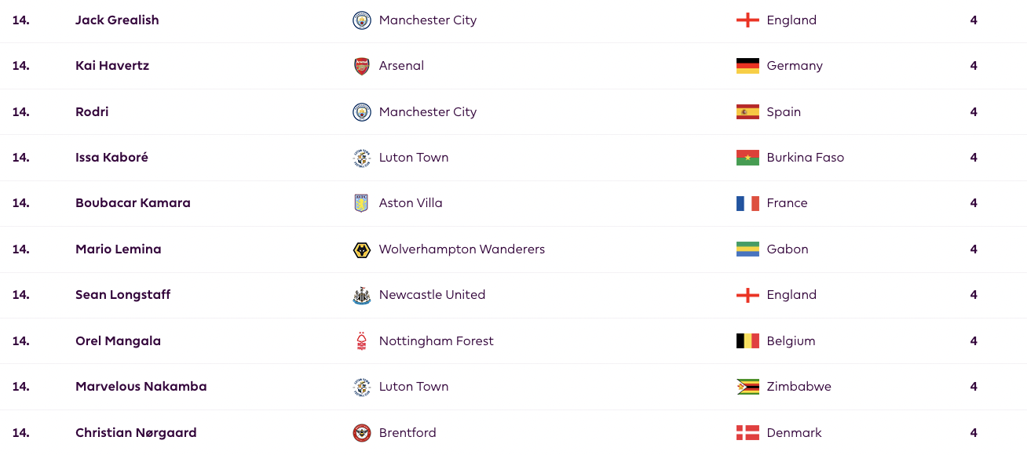Click the Newcastle United crest icon
Image resolution: width=1027 pixels, height=455 pixels.
pos(361,295)
